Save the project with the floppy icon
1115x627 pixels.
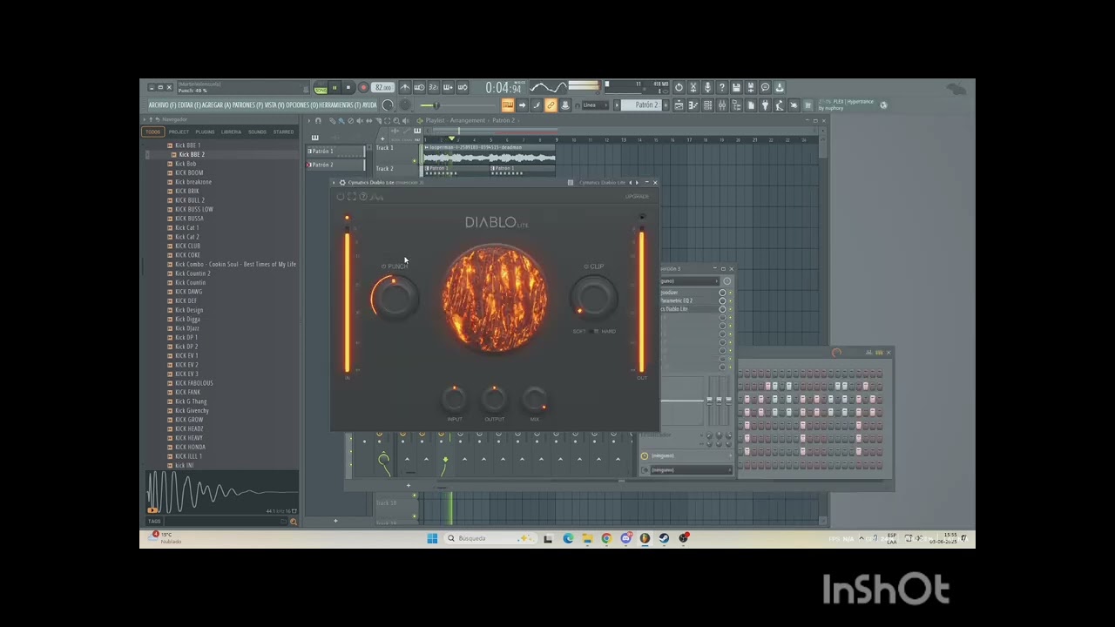click(736, 87)
